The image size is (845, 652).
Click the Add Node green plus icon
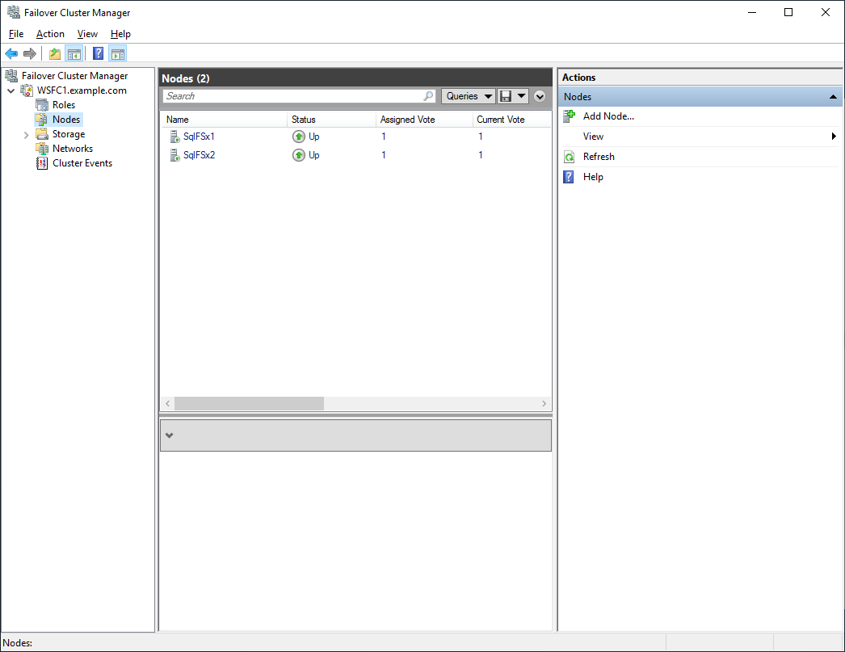[x=569, y=116]
